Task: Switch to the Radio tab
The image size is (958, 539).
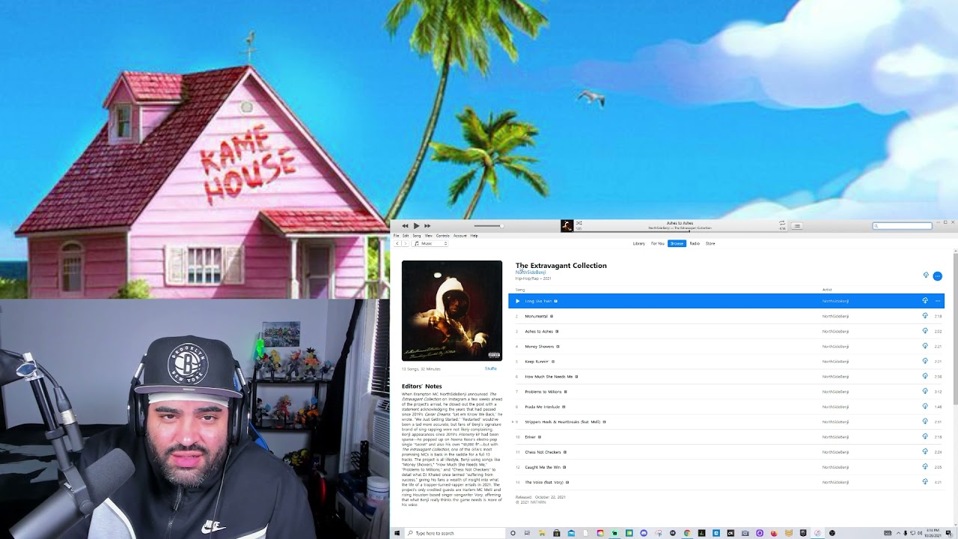Action: [695, 243]
